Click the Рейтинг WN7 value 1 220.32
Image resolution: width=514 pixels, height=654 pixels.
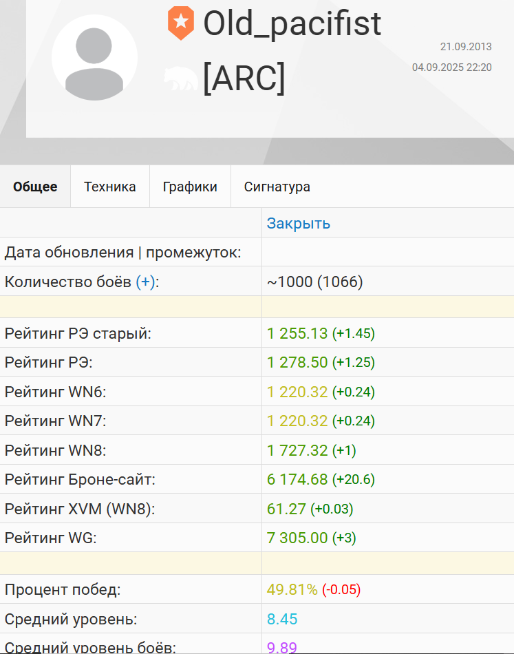pyautogui.click(x=297, y=421)
